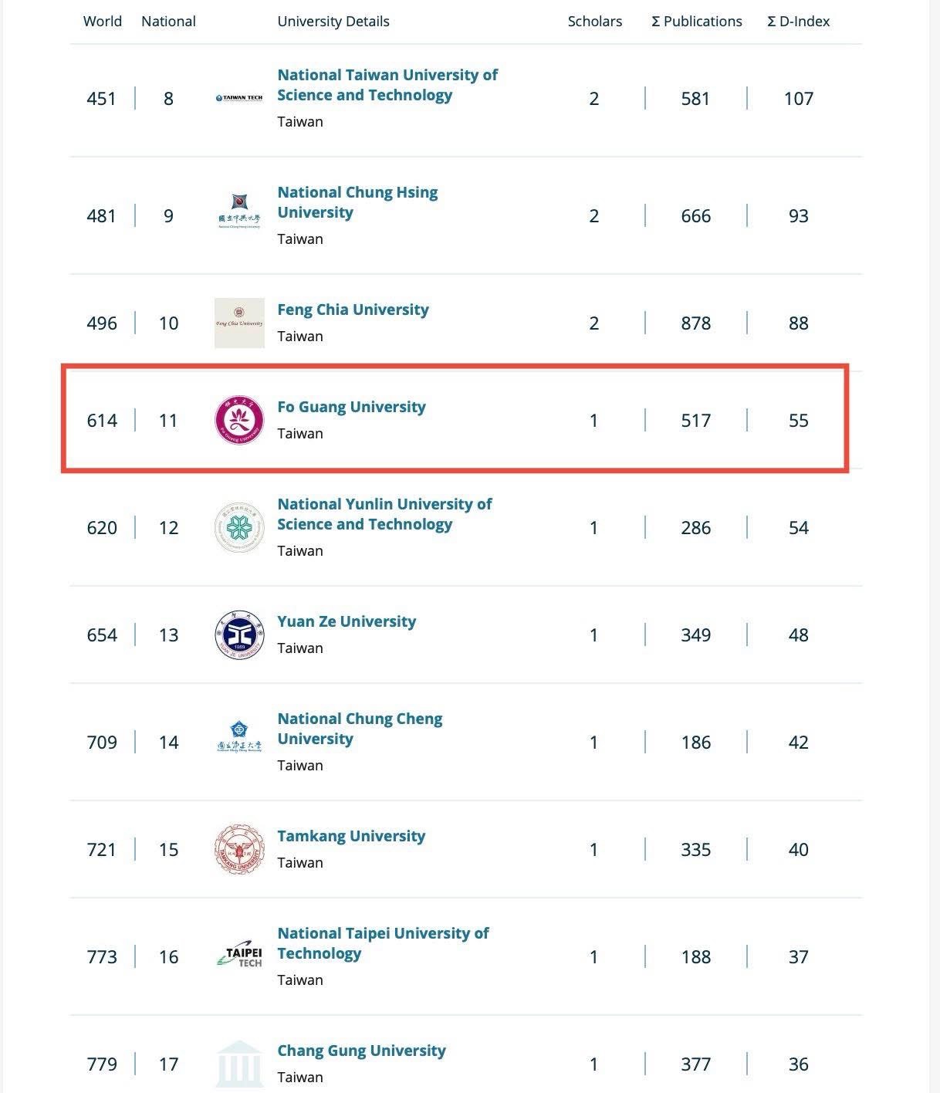The width and height of the screenshot is (940, 1093).
Task: Click D-Index value 55
Action: click(799, 421)
